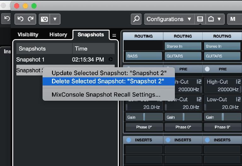242x166 pixels.
Task: Click the house-shaped rack settings icon
Action: click(211, 19)
